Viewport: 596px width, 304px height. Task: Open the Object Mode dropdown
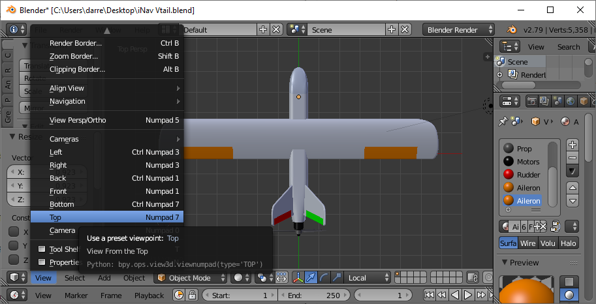192,278
